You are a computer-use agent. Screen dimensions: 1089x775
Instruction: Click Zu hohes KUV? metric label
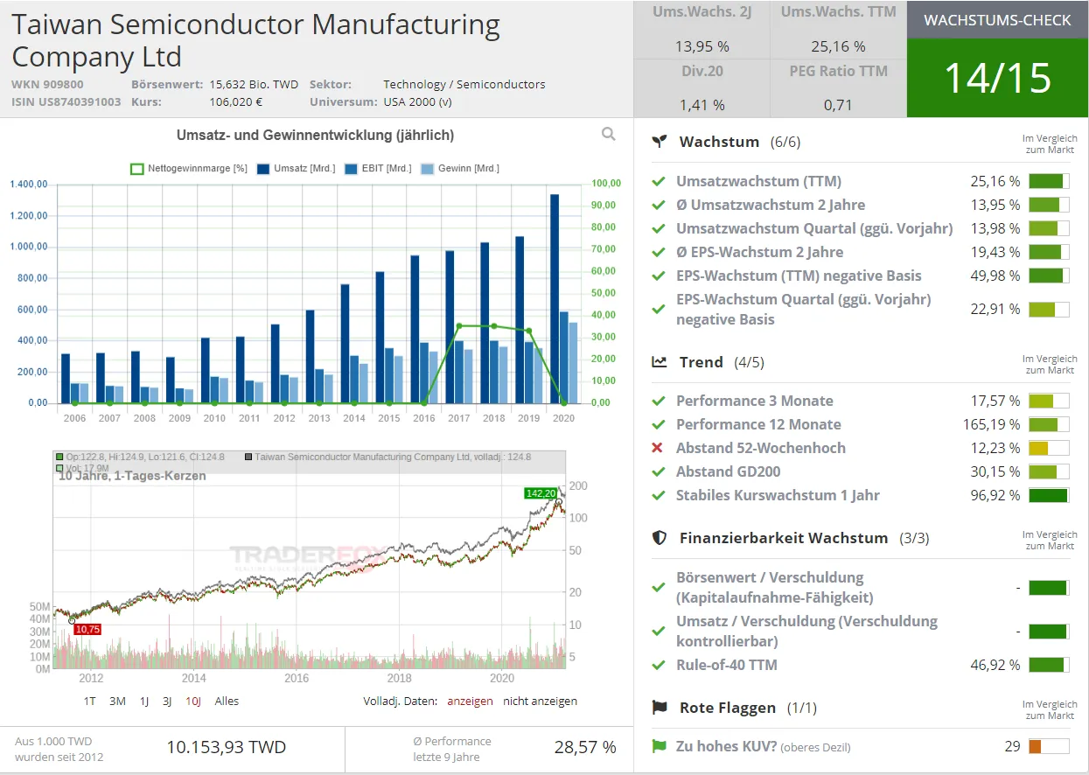tap(727, 747)
